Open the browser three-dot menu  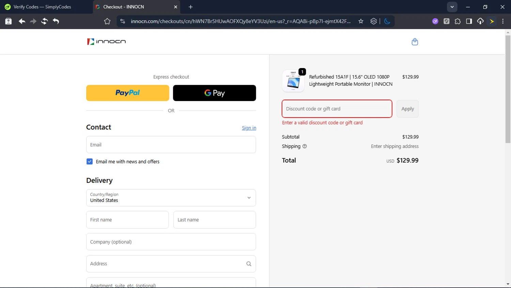[x=503, y=21]
